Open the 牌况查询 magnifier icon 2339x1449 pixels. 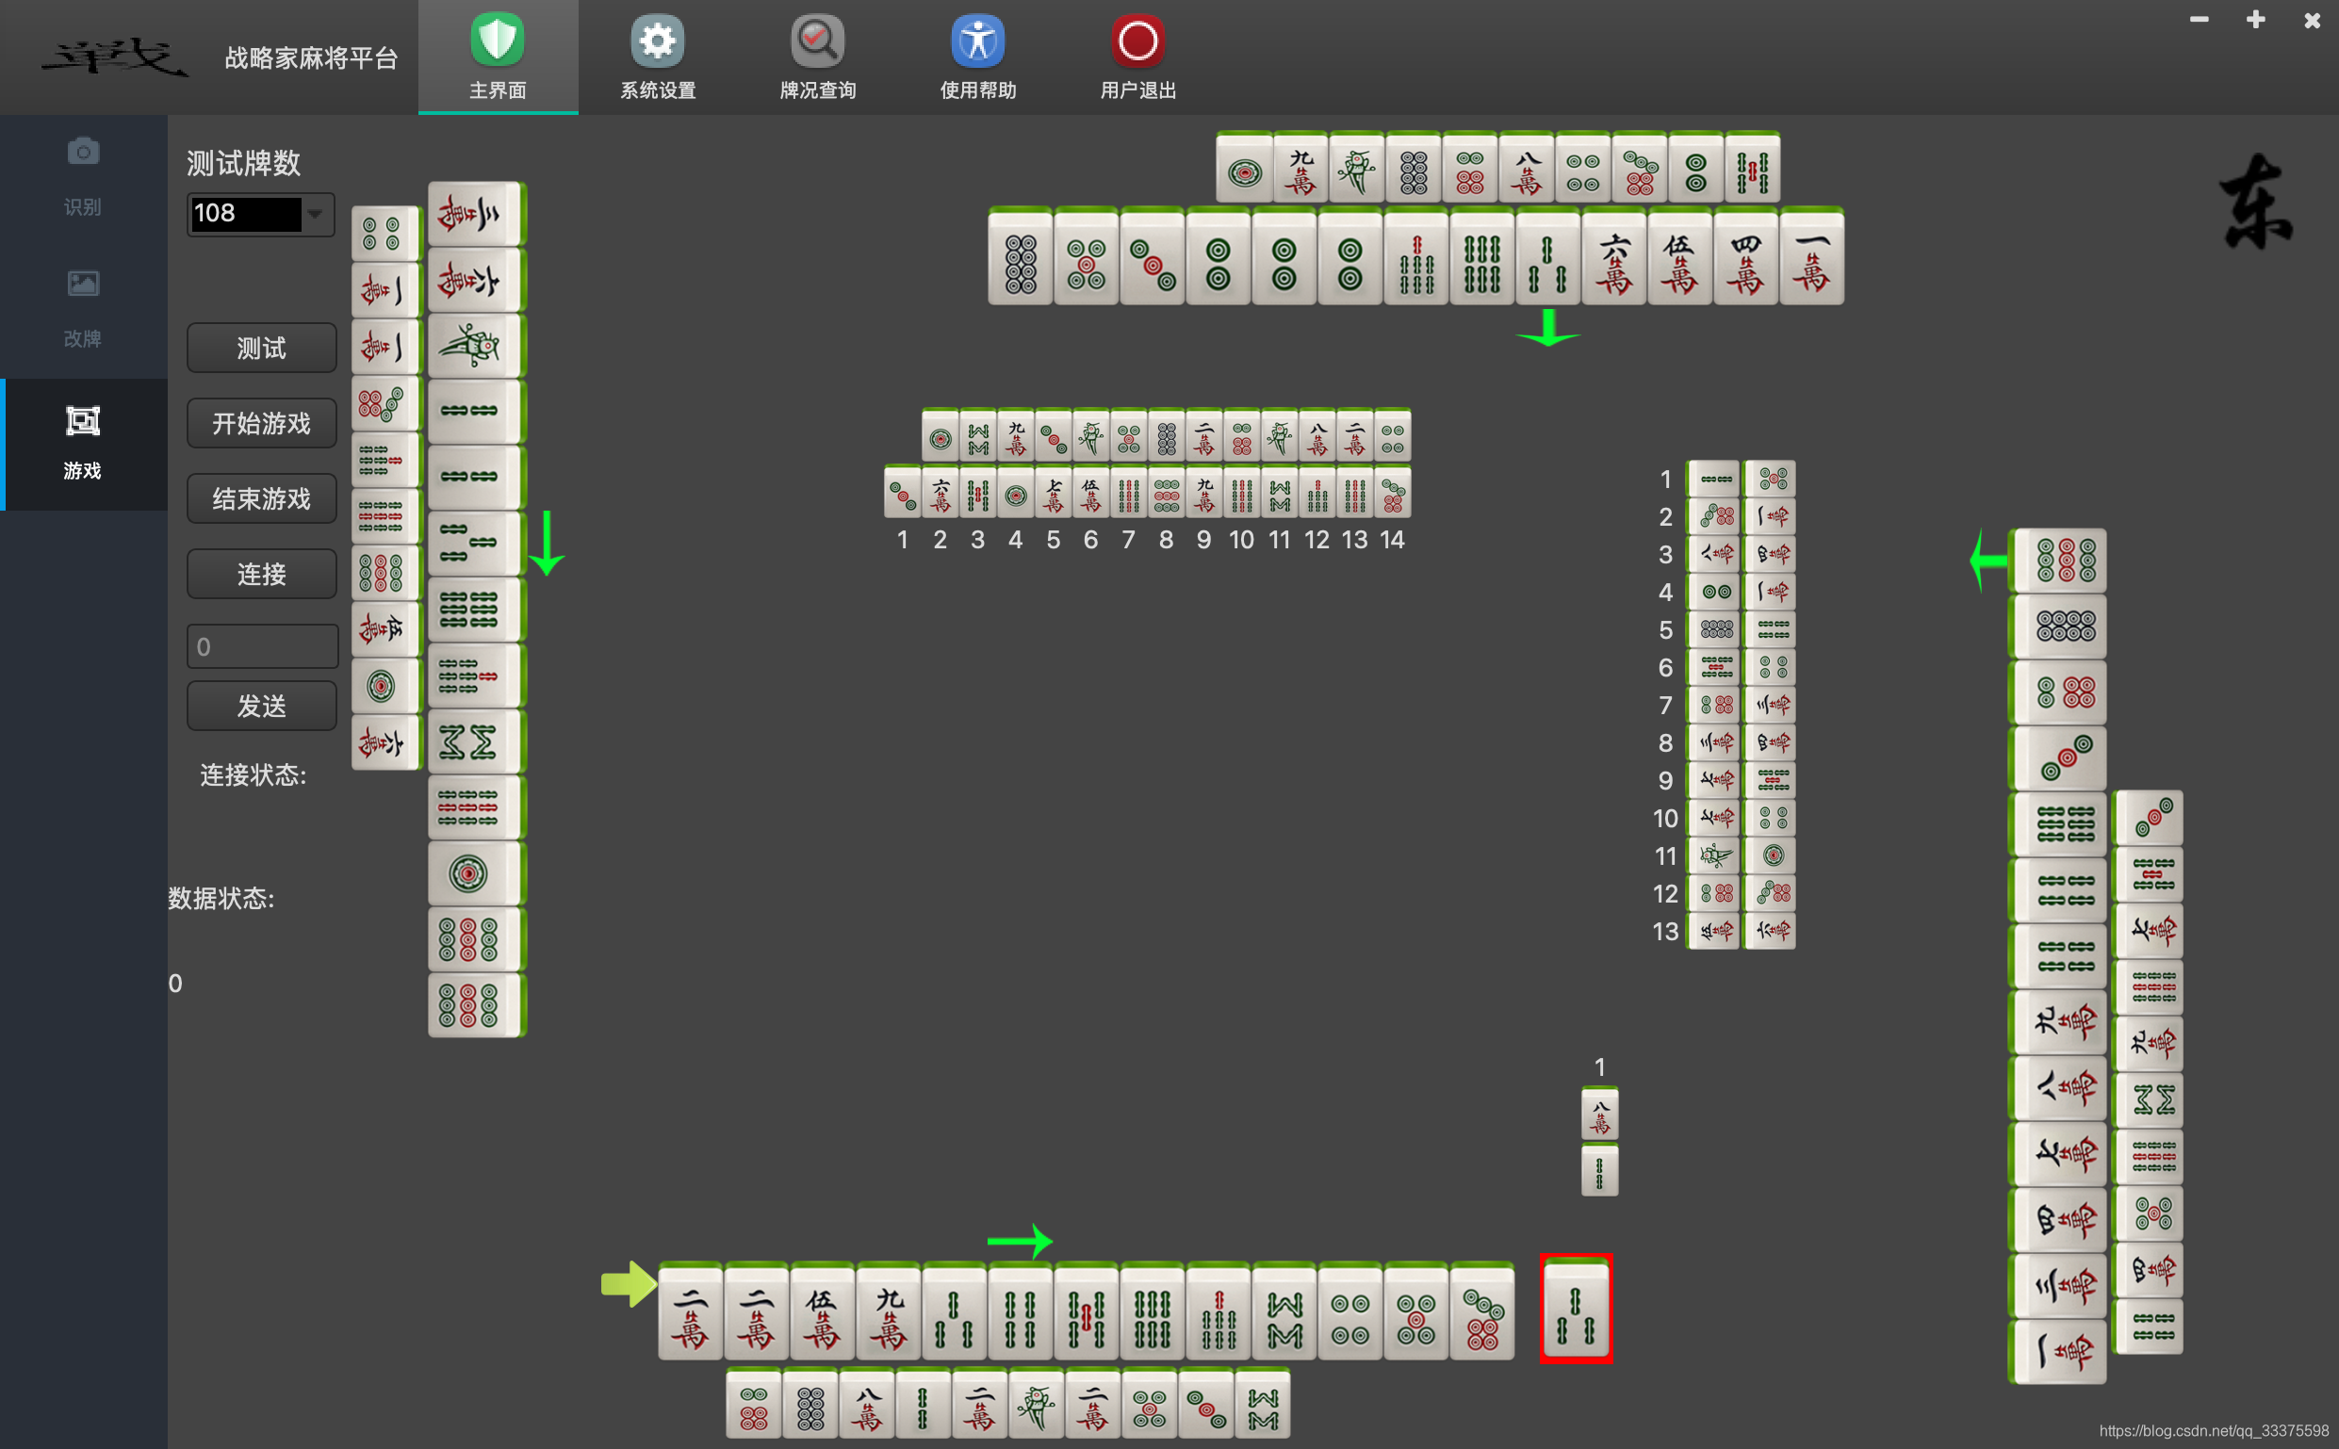[x=818, y=42]
